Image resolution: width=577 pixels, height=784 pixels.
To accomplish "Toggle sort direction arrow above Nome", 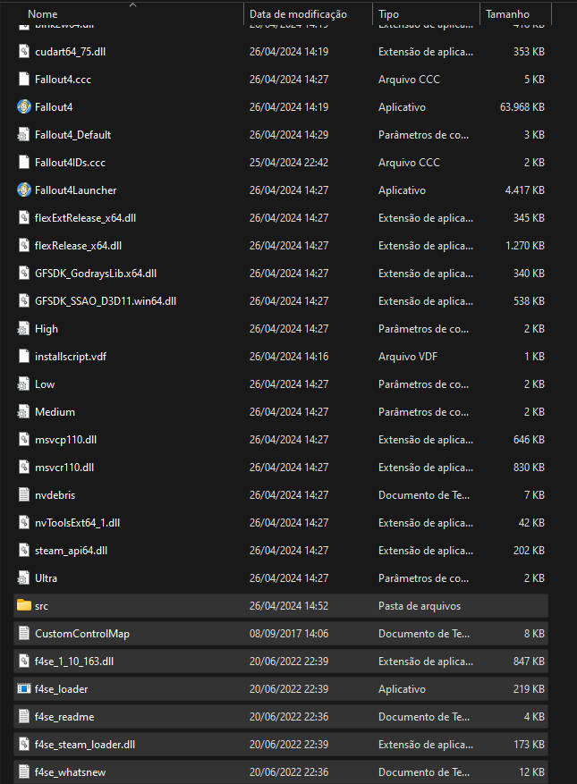I will (133, 5).
